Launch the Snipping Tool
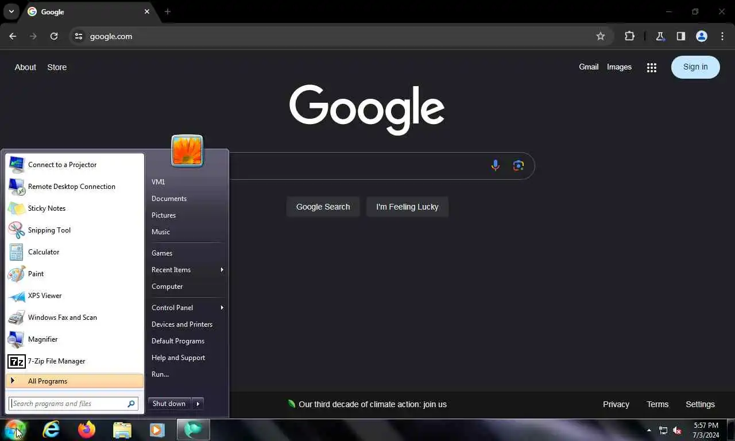The height and width of the screenshot is (441, 735). pos(75,230)
